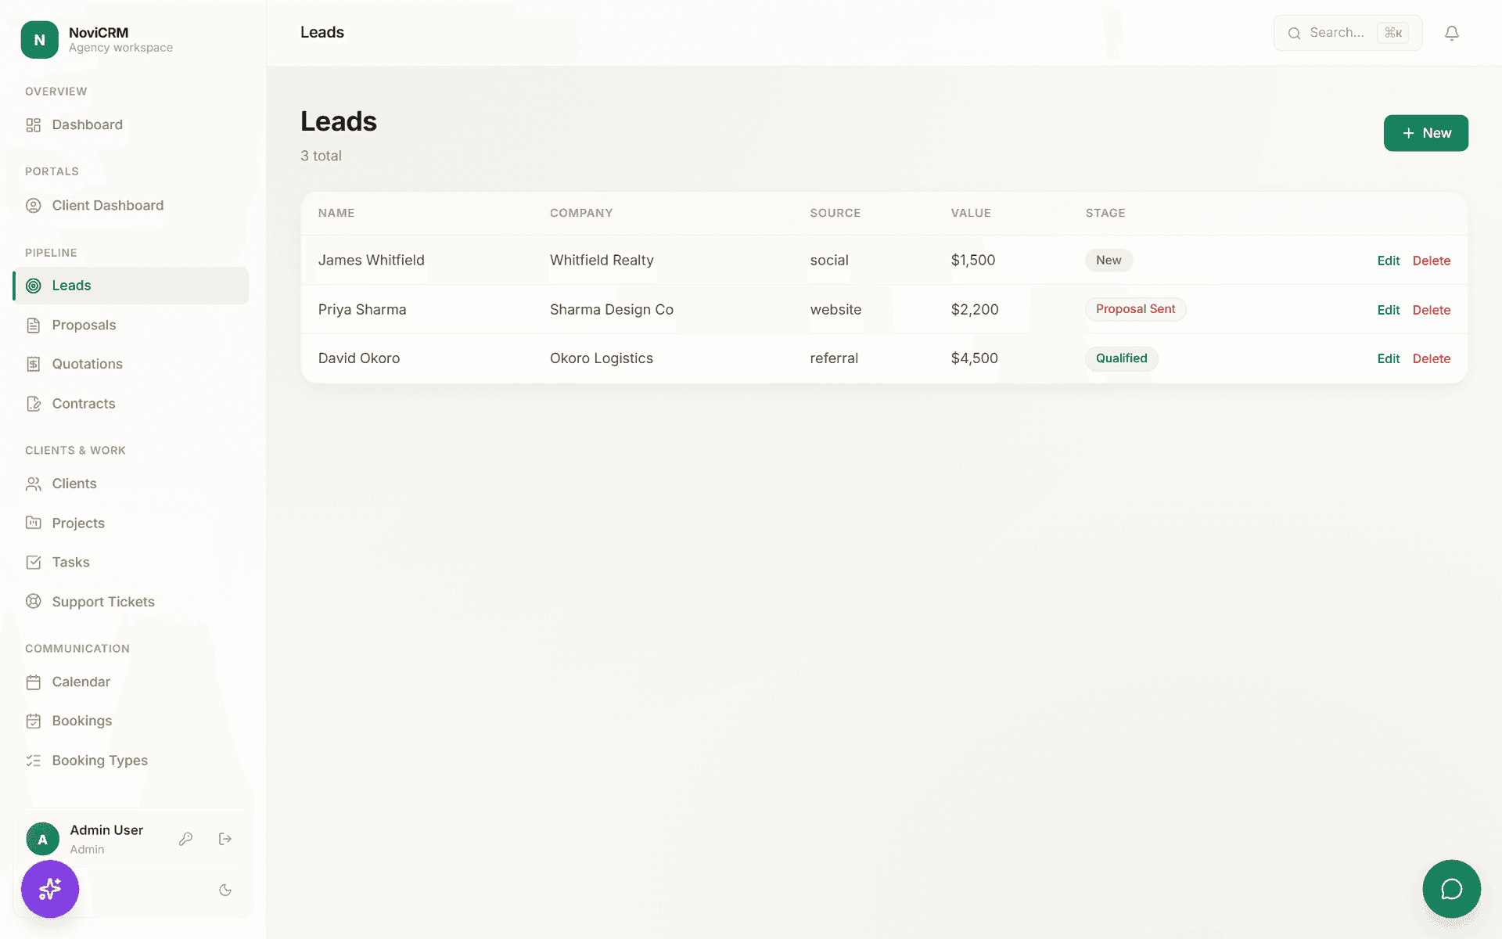Toggle dark mode moon icon
1502x939 pixels.
pos(225,890)
